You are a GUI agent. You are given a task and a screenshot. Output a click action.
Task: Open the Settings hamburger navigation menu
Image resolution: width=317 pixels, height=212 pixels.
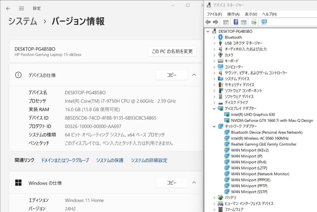point(22,8)
